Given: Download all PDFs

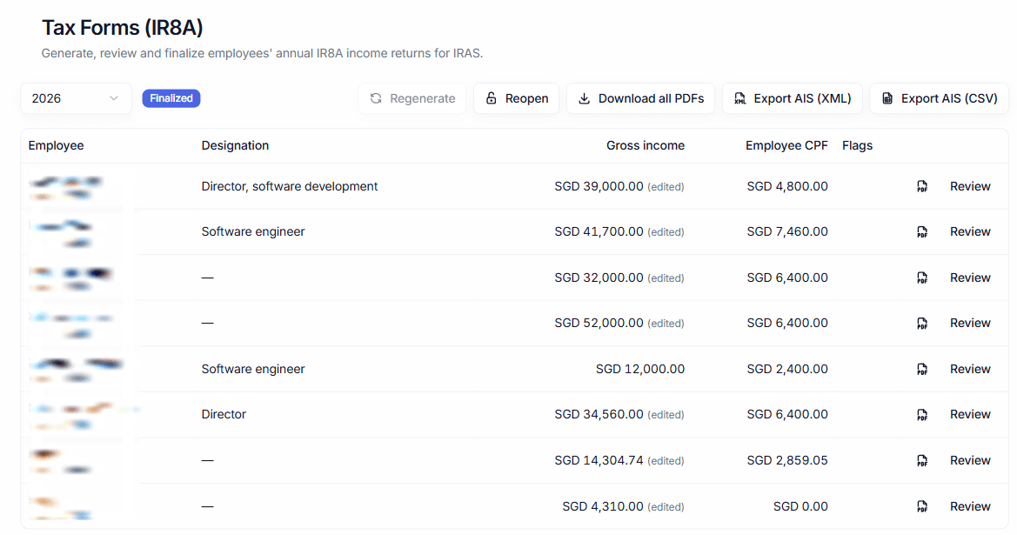Looking at the screenshot, I should (x=641, y=98).
